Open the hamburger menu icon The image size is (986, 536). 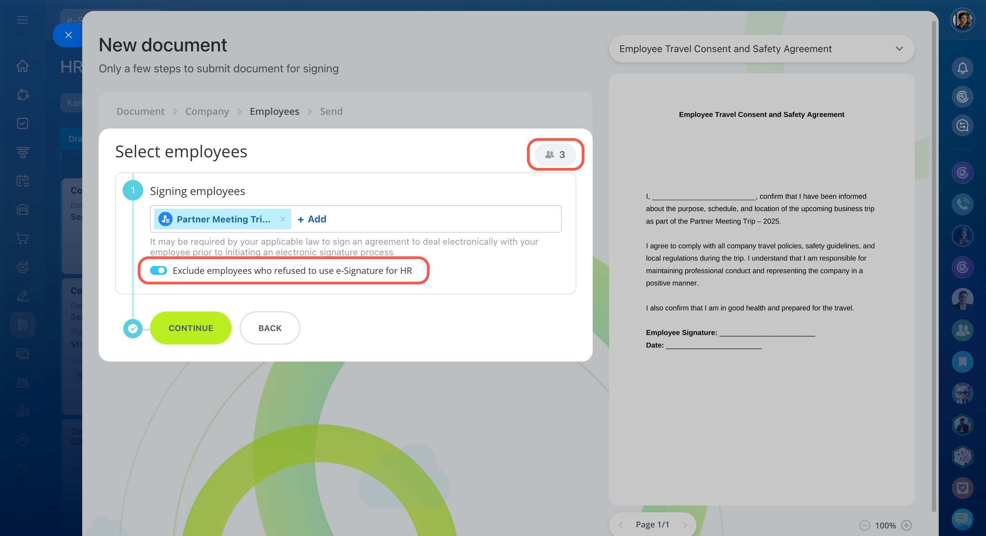click(x=23, y=20)
